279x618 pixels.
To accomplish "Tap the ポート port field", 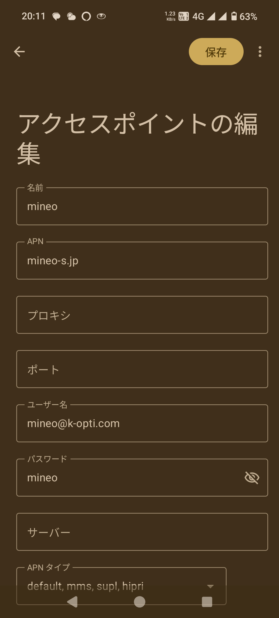I will [142, 369].
